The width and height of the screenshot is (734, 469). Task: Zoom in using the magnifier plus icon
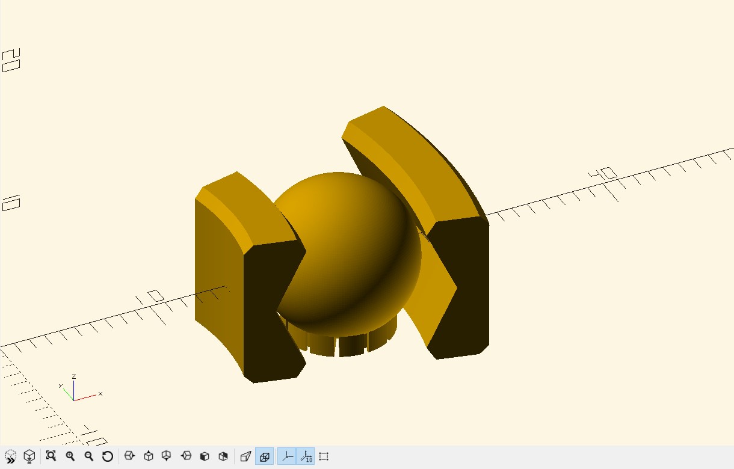pyautogui.click(x=70, y=456)
